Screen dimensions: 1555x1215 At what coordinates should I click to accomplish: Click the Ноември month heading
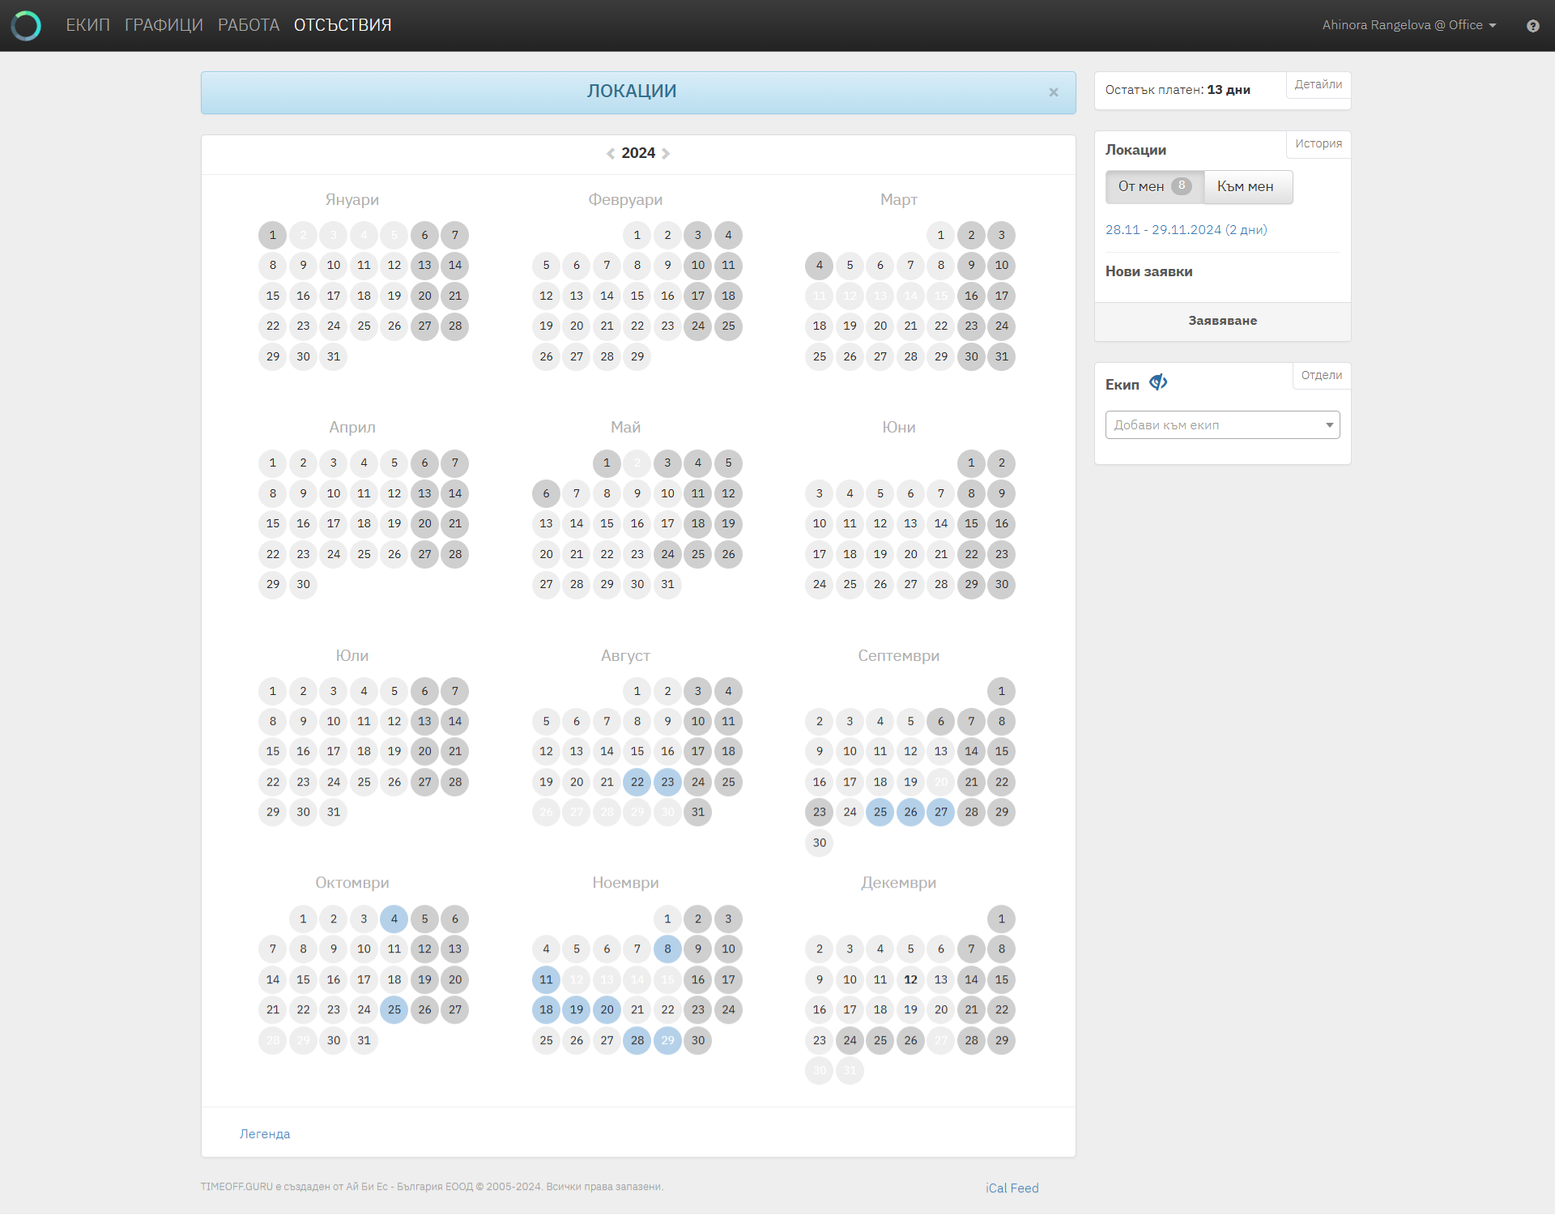(x=625, y=883)
